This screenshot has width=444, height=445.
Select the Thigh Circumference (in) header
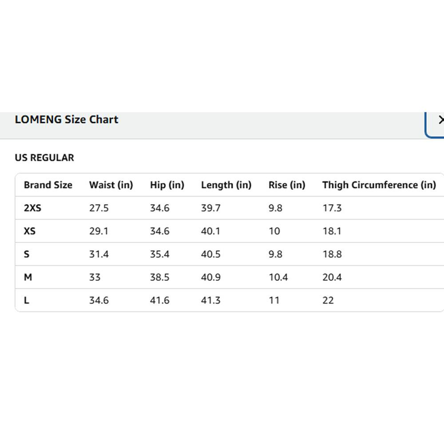(379, 185)
